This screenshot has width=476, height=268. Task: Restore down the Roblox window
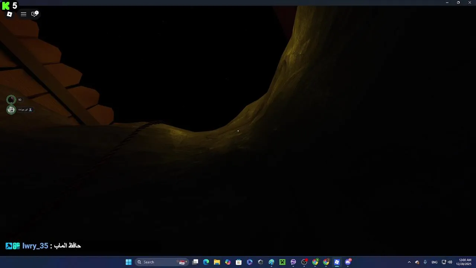[458, 3]
